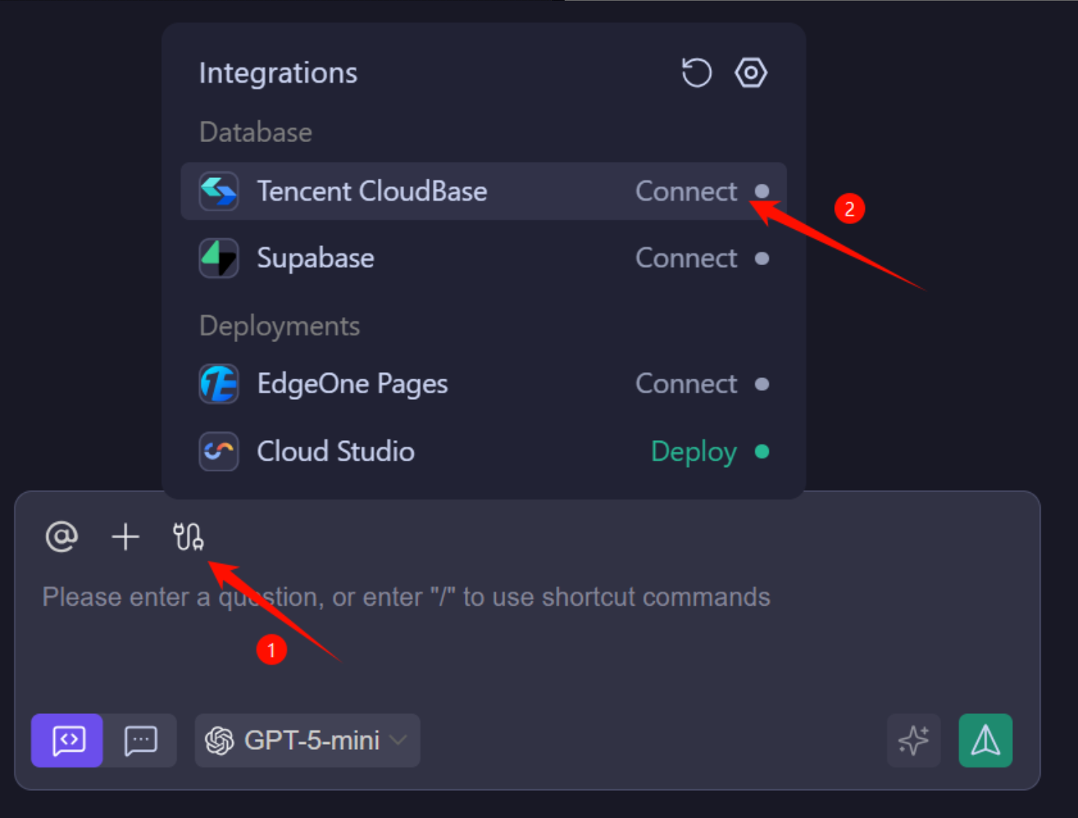
Task: Switch to chat mode
Action: [141, 740]
